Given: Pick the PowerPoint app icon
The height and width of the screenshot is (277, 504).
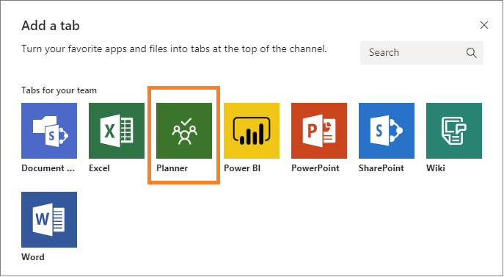Looking at the screenshot, I should (x=319, y=131).
